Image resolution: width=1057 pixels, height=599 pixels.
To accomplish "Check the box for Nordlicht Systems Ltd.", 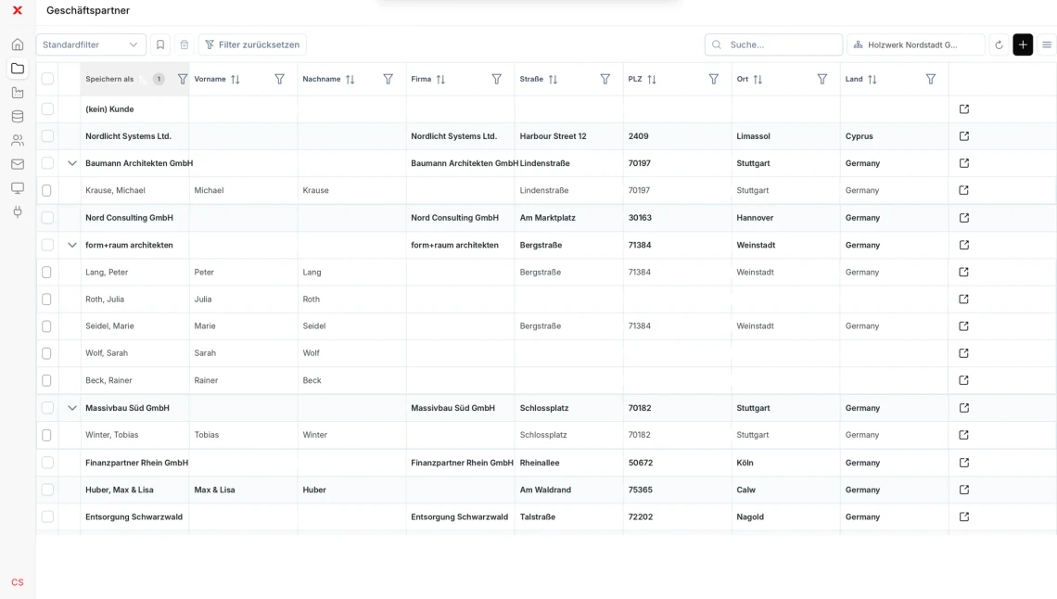I will tap(47, 136).
